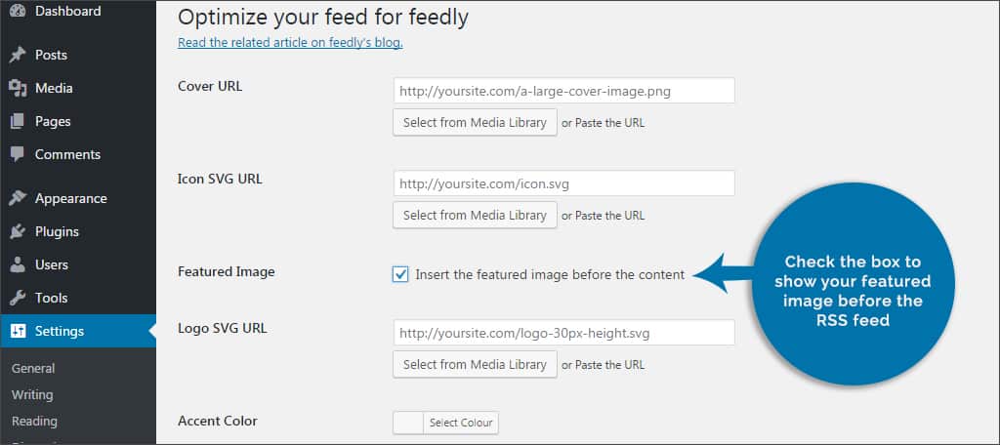Click the Users person icon

pos(18,265)
